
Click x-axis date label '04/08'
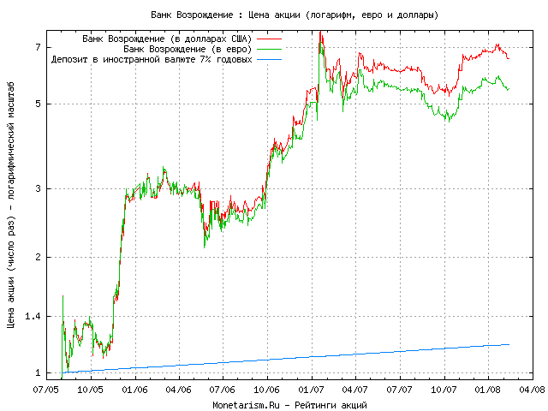(x=533, y=390)
